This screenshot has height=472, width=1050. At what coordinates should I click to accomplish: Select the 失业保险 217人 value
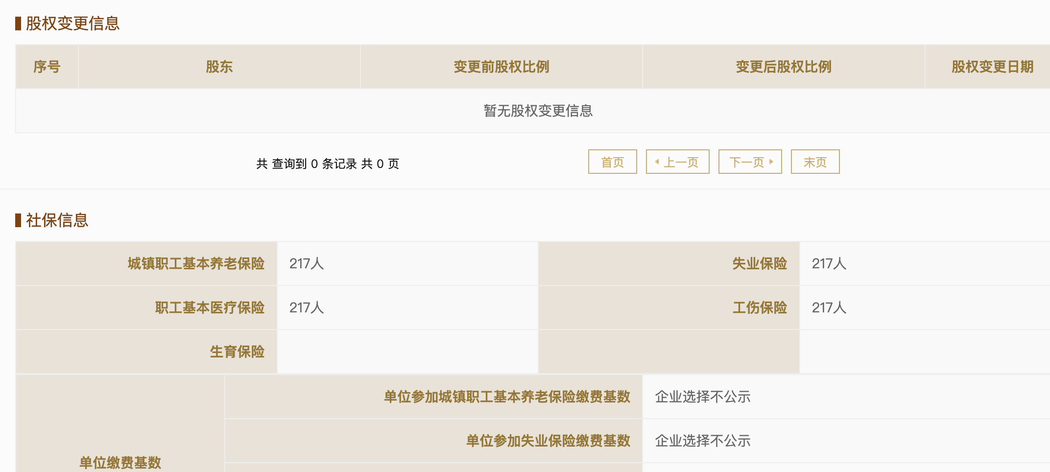[x=829, y=263]
